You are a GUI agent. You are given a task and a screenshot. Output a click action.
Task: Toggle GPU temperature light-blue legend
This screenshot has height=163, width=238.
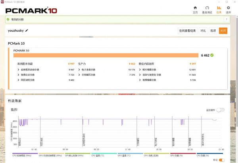click(130, 155)
